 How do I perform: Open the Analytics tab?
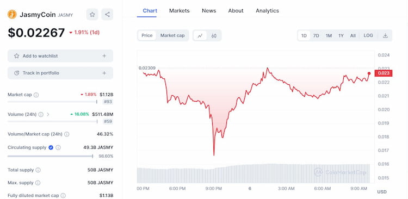(x=267, y=11)
